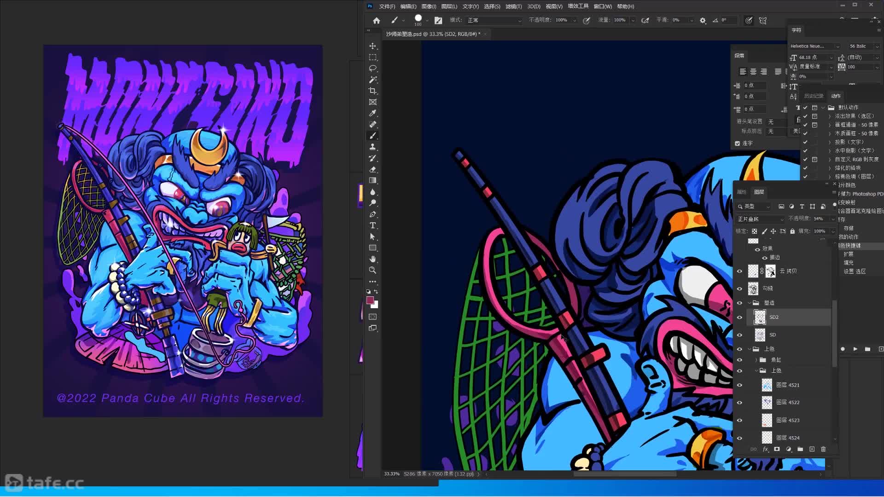Screen dimensions: 884x497
Task: Collapse the 塑造 layer group
Action: pos(750,303)
